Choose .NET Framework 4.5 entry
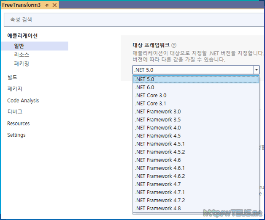Image resolution: width=265 pixels, height=220 pixels. [196, 136]
